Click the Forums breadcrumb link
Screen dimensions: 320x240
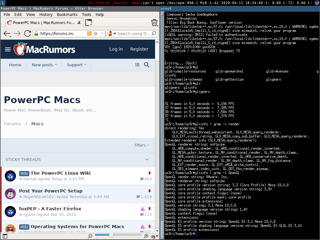12,124
